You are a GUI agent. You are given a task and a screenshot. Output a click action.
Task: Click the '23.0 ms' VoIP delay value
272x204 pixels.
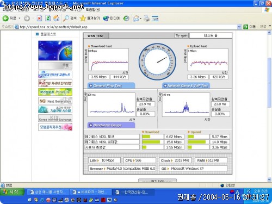pos(220,104)
